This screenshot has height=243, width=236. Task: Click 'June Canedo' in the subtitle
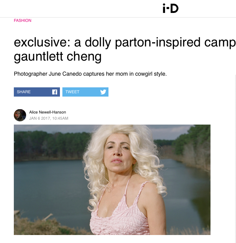coord(65,74)
